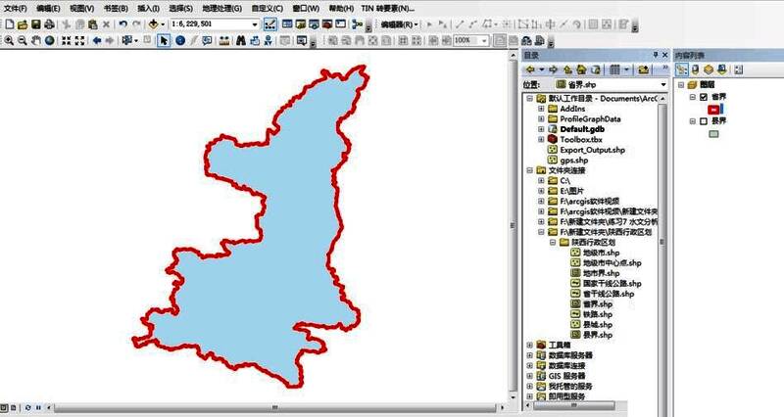Select 国家干线公路.shp in catalog tree

[x=610, y=283]
